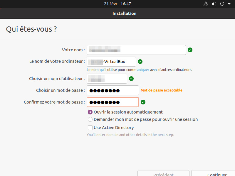Click the power icon in top bar

coord(222,4)
